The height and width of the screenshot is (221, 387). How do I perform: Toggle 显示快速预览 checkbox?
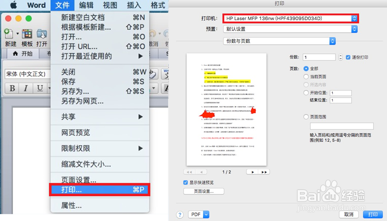186,183
